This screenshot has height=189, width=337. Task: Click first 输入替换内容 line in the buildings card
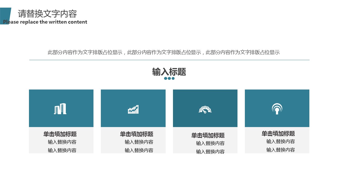62,142
